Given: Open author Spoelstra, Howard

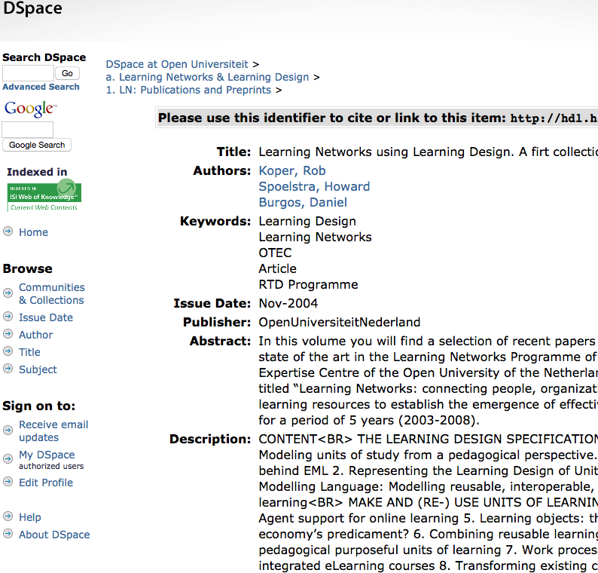Looking at the screenshot, I should tap(314, 186).
